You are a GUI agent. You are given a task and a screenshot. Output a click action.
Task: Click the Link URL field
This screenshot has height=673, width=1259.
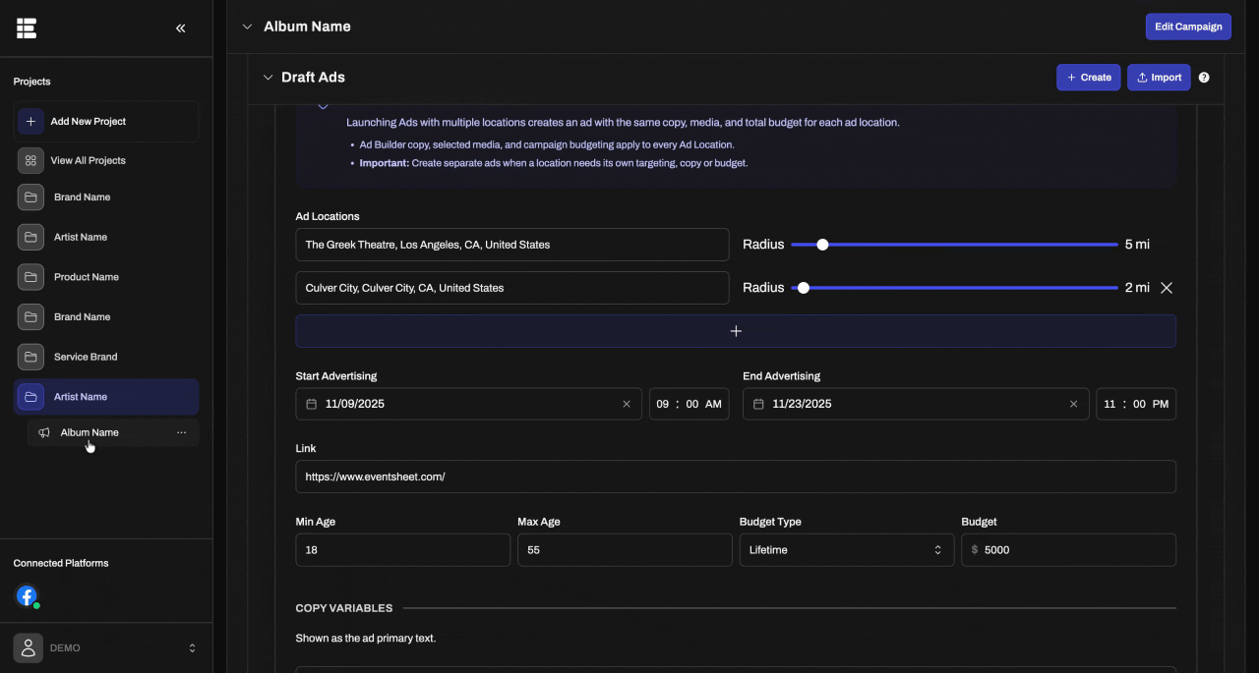(736, 477)
